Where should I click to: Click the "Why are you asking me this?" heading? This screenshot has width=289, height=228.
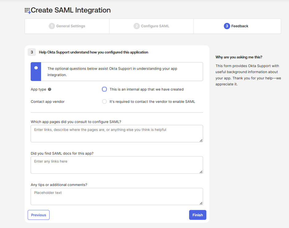tap(239, 57)
